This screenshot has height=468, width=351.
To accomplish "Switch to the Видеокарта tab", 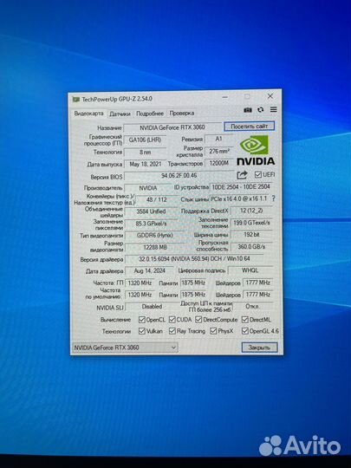I will (x=88, y=114).
